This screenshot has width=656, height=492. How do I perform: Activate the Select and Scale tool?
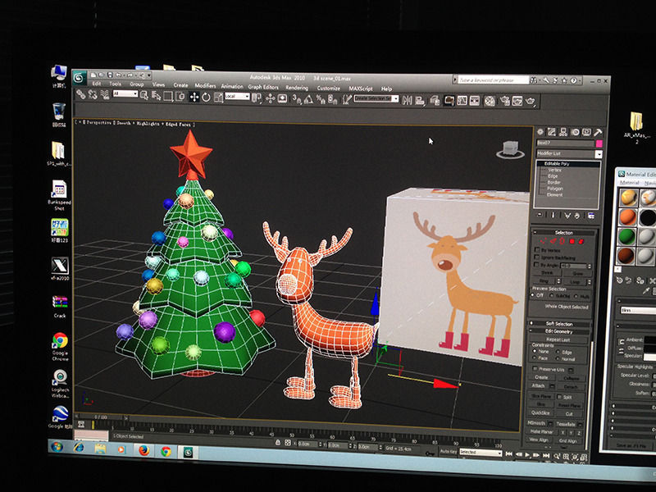[218, 98]
